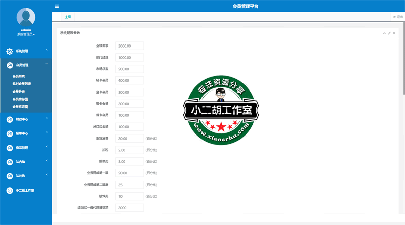Click the 金卡会员 input field
Image resolution: width=405 pixels, height=225 pixels.
coord(130,92)
